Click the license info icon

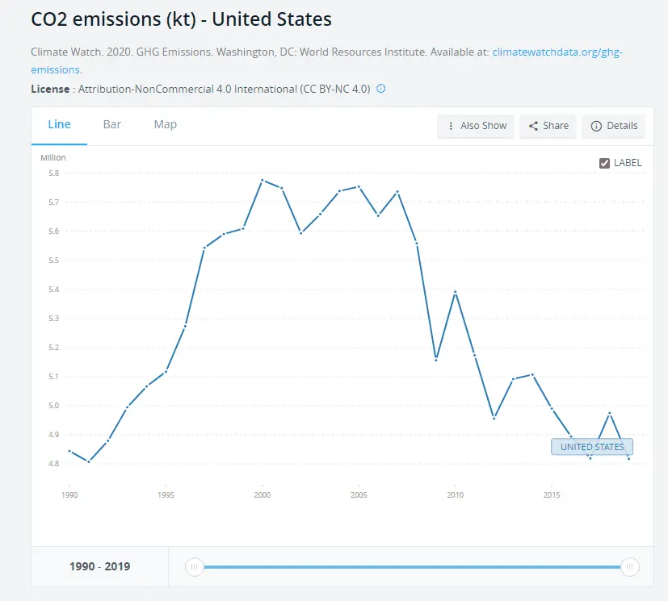coord(381,89)
